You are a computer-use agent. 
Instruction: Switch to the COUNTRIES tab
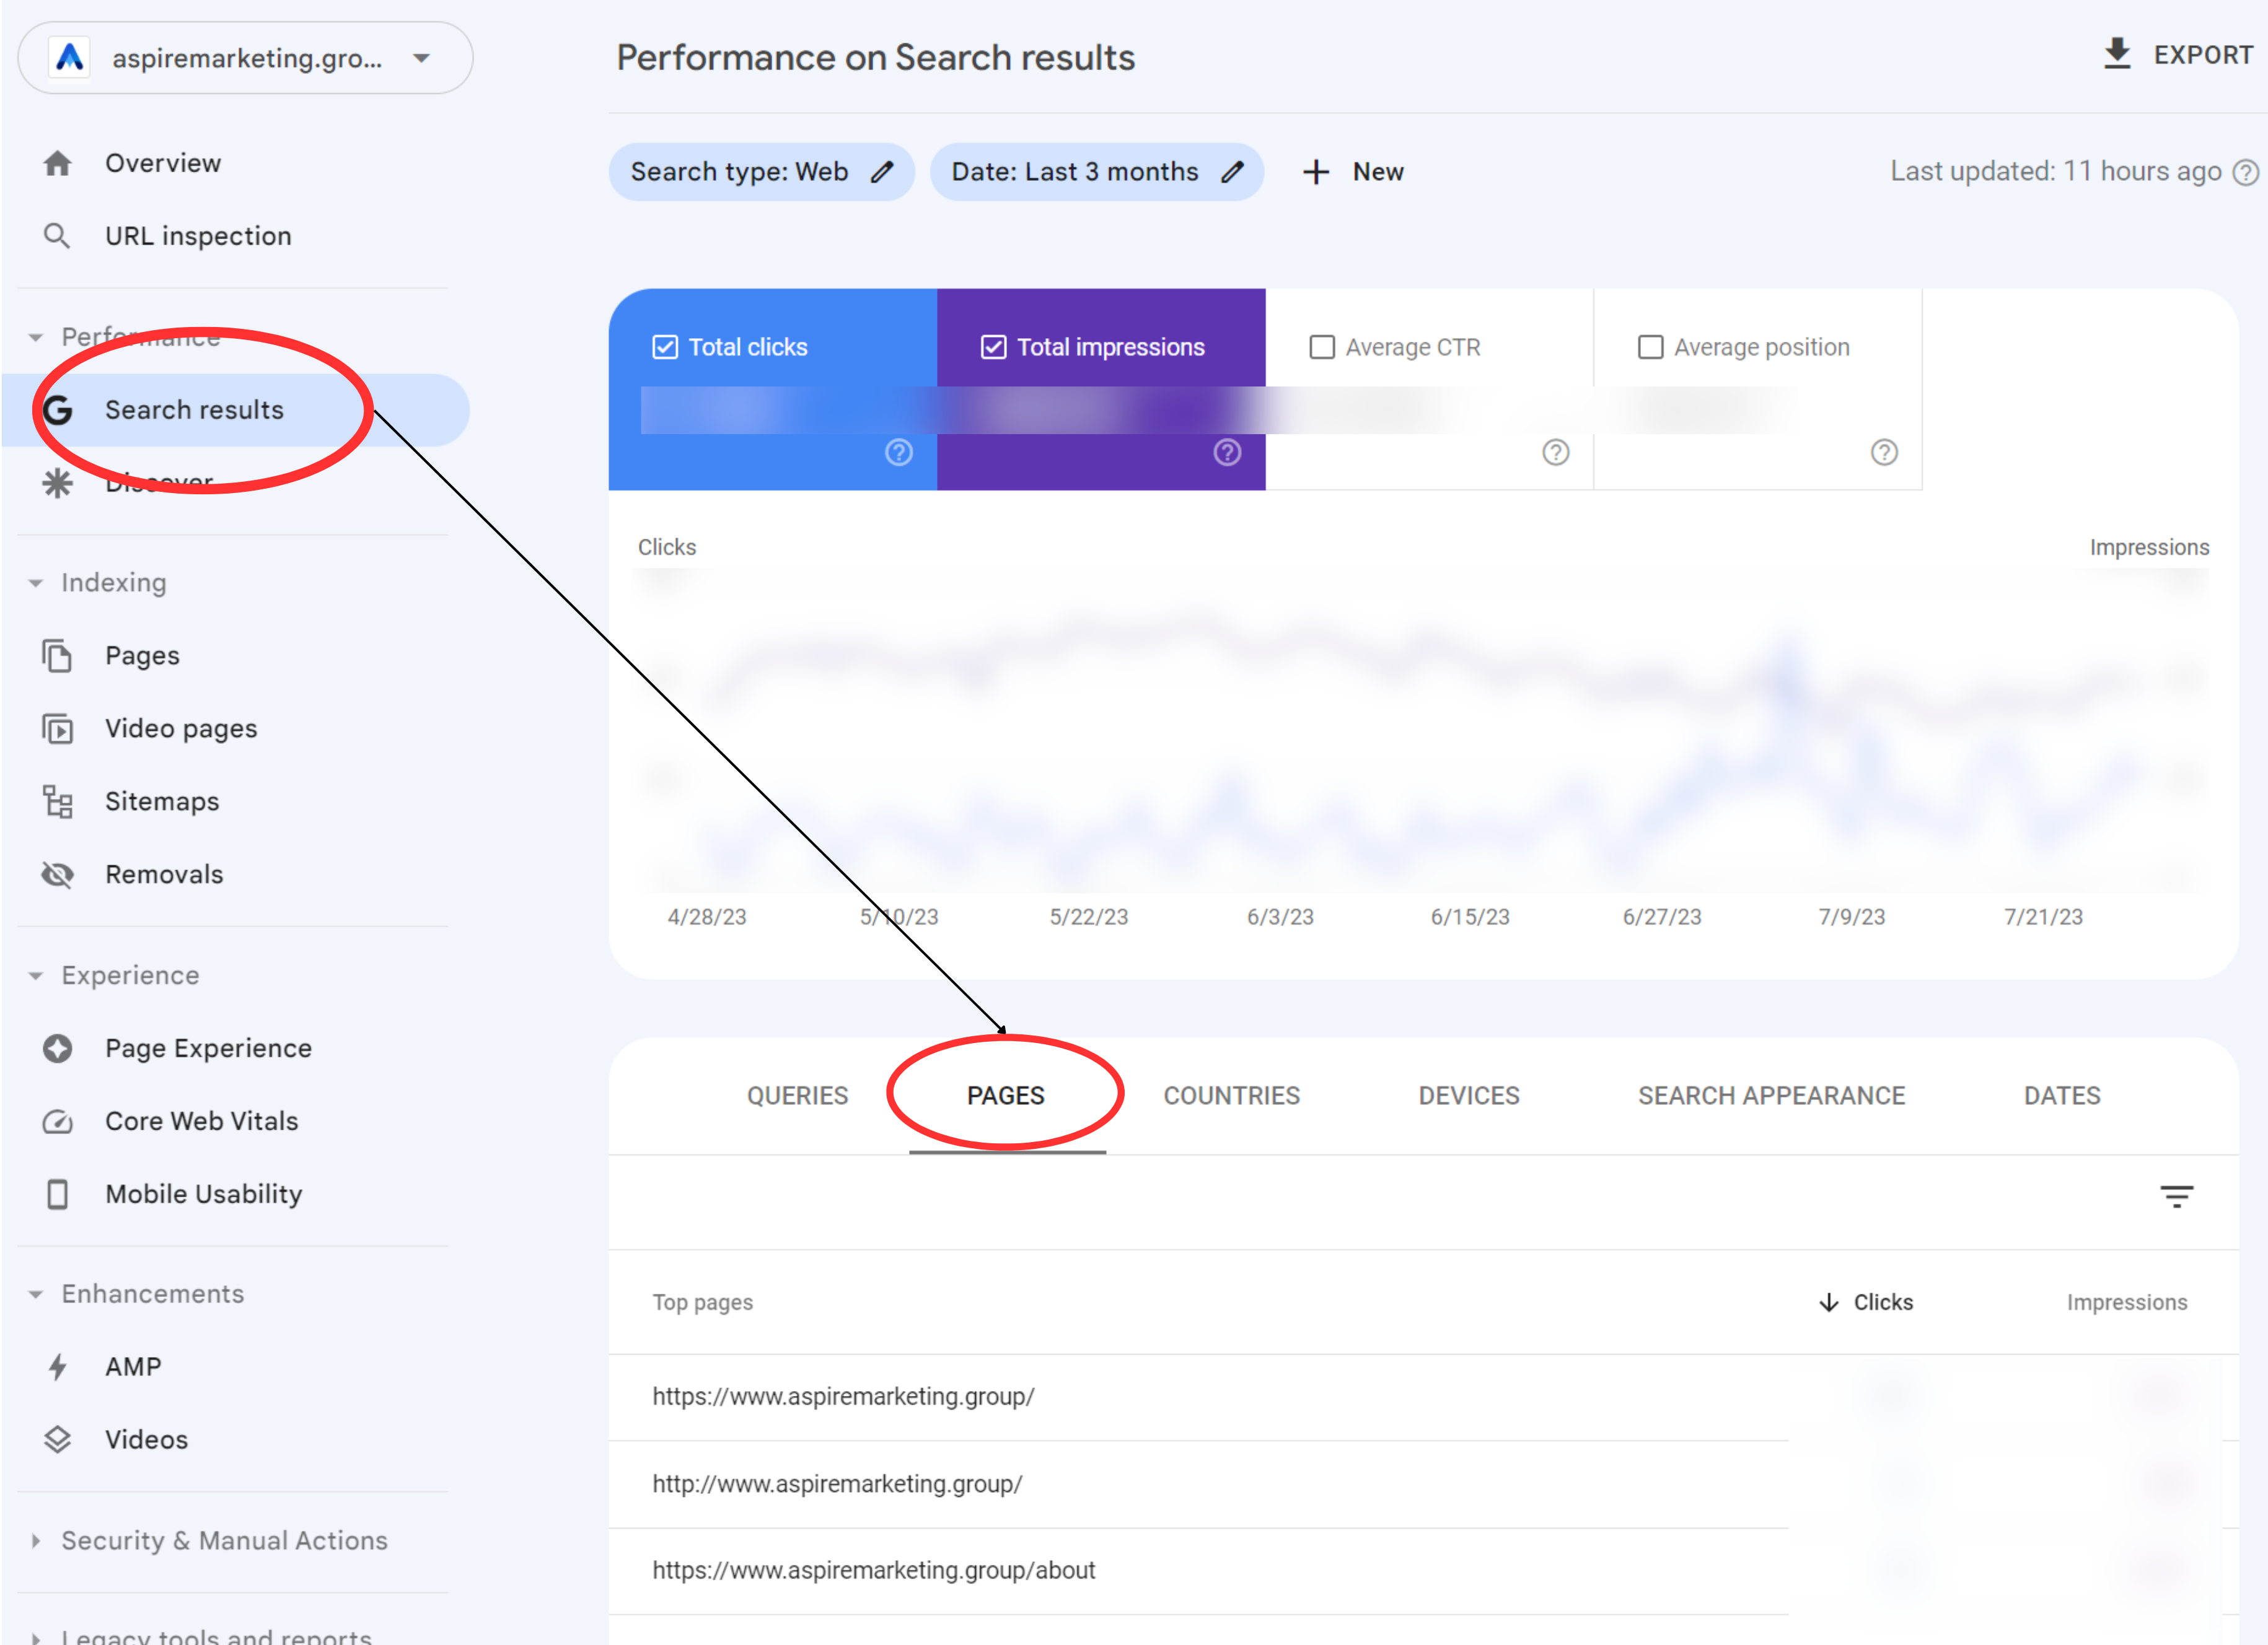click(1232, 1094)
